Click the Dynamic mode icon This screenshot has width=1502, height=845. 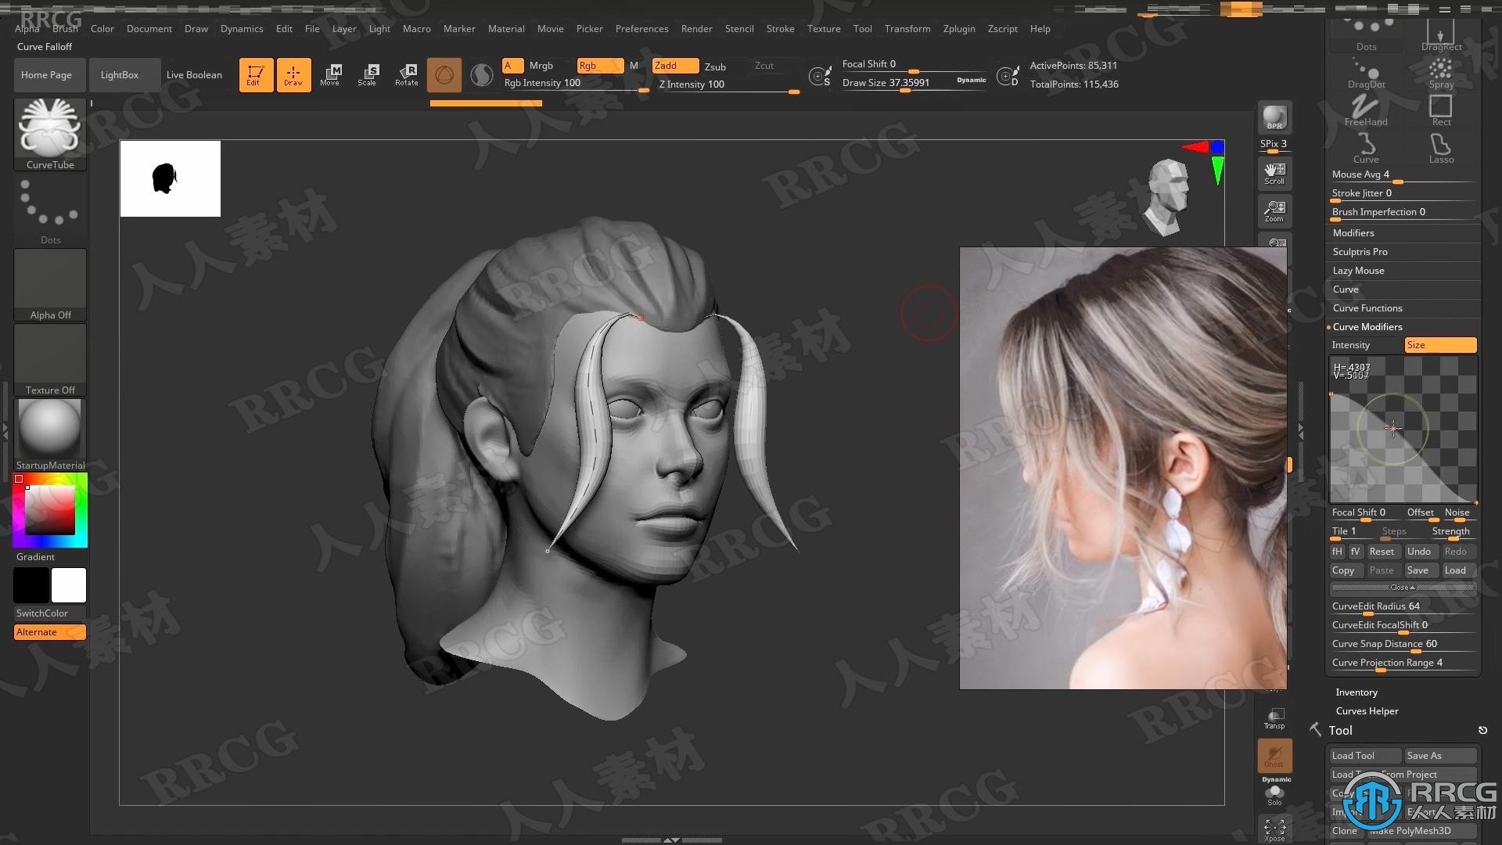click(970, 81)
